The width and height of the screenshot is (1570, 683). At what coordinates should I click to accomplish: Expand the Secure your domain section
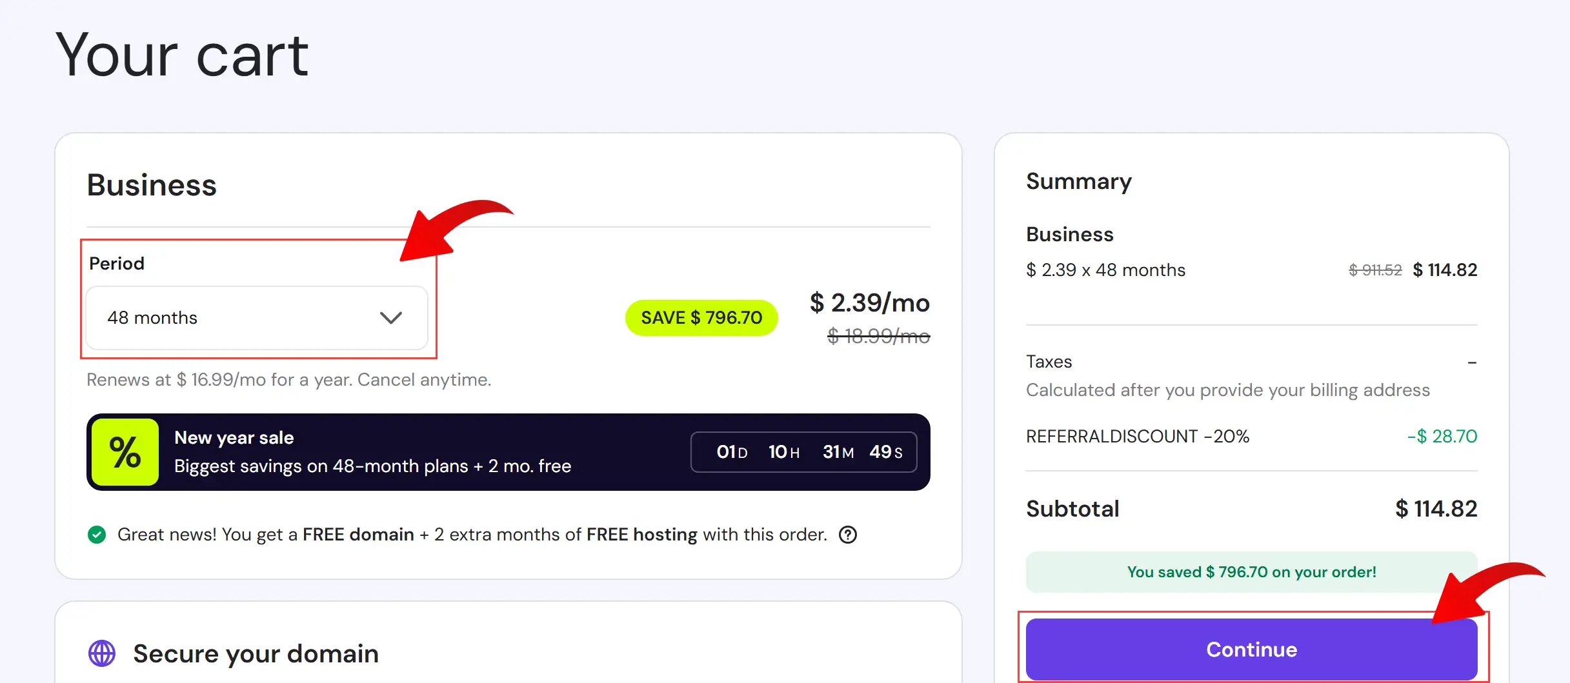[256, 653]
